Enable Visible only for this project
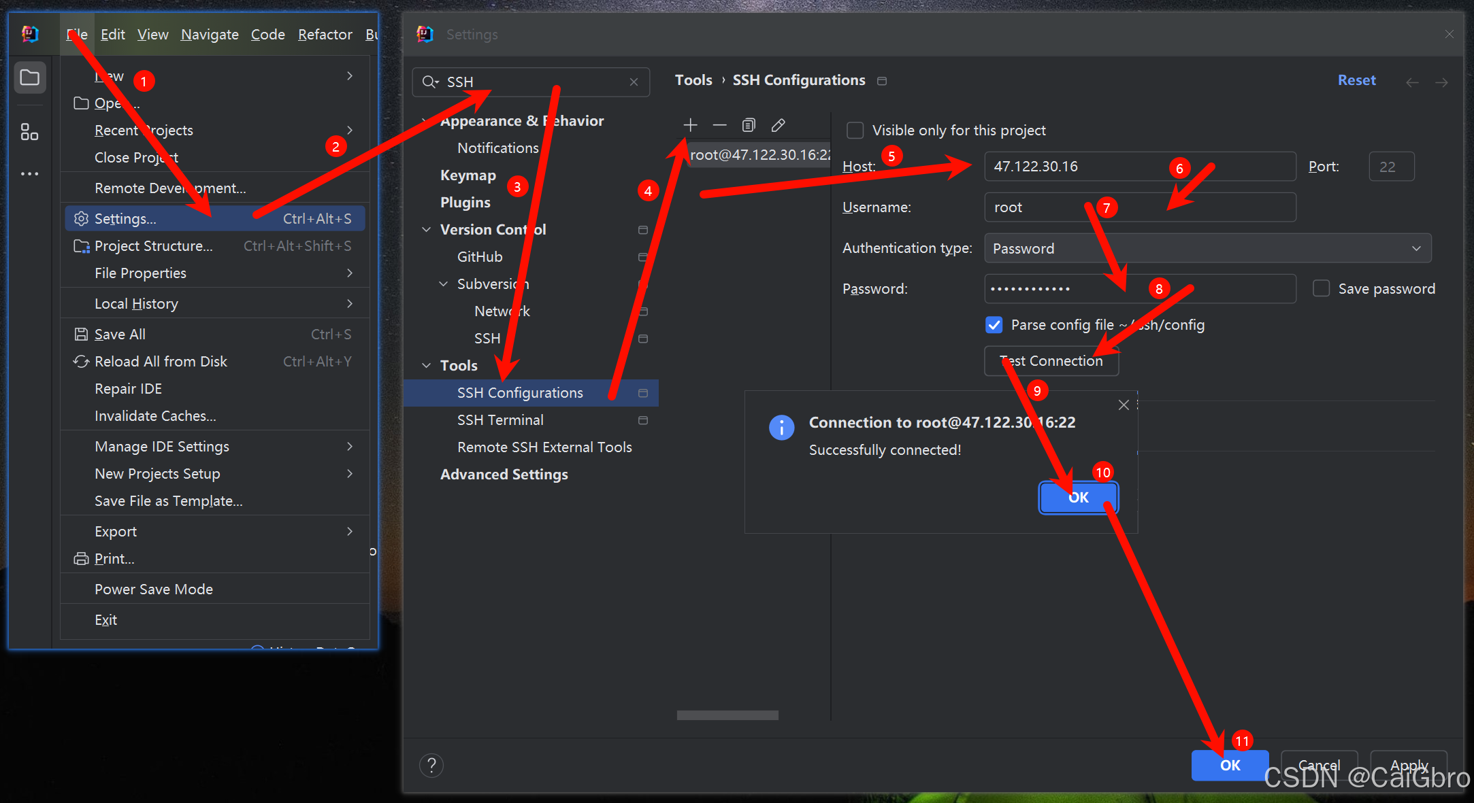The image size is (1474, 803). tap(855, 131)
